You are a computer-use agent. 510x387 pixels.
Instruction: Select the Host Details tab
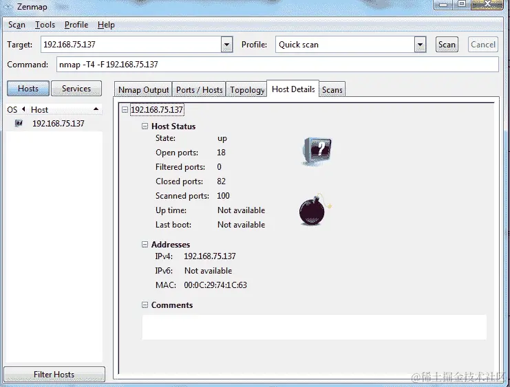pos(293,89)
